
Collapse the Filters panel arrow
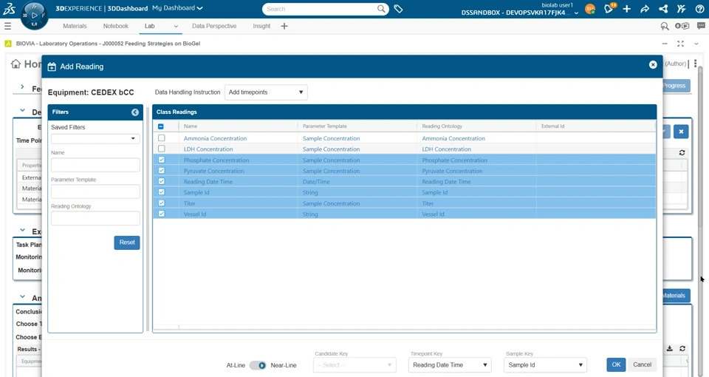(x=135, y=112)
